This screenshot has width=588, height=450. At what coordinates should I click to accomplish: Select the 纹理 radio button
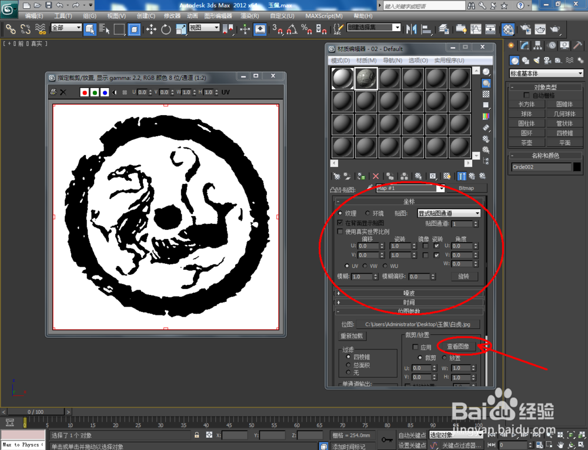coord(340,213)
